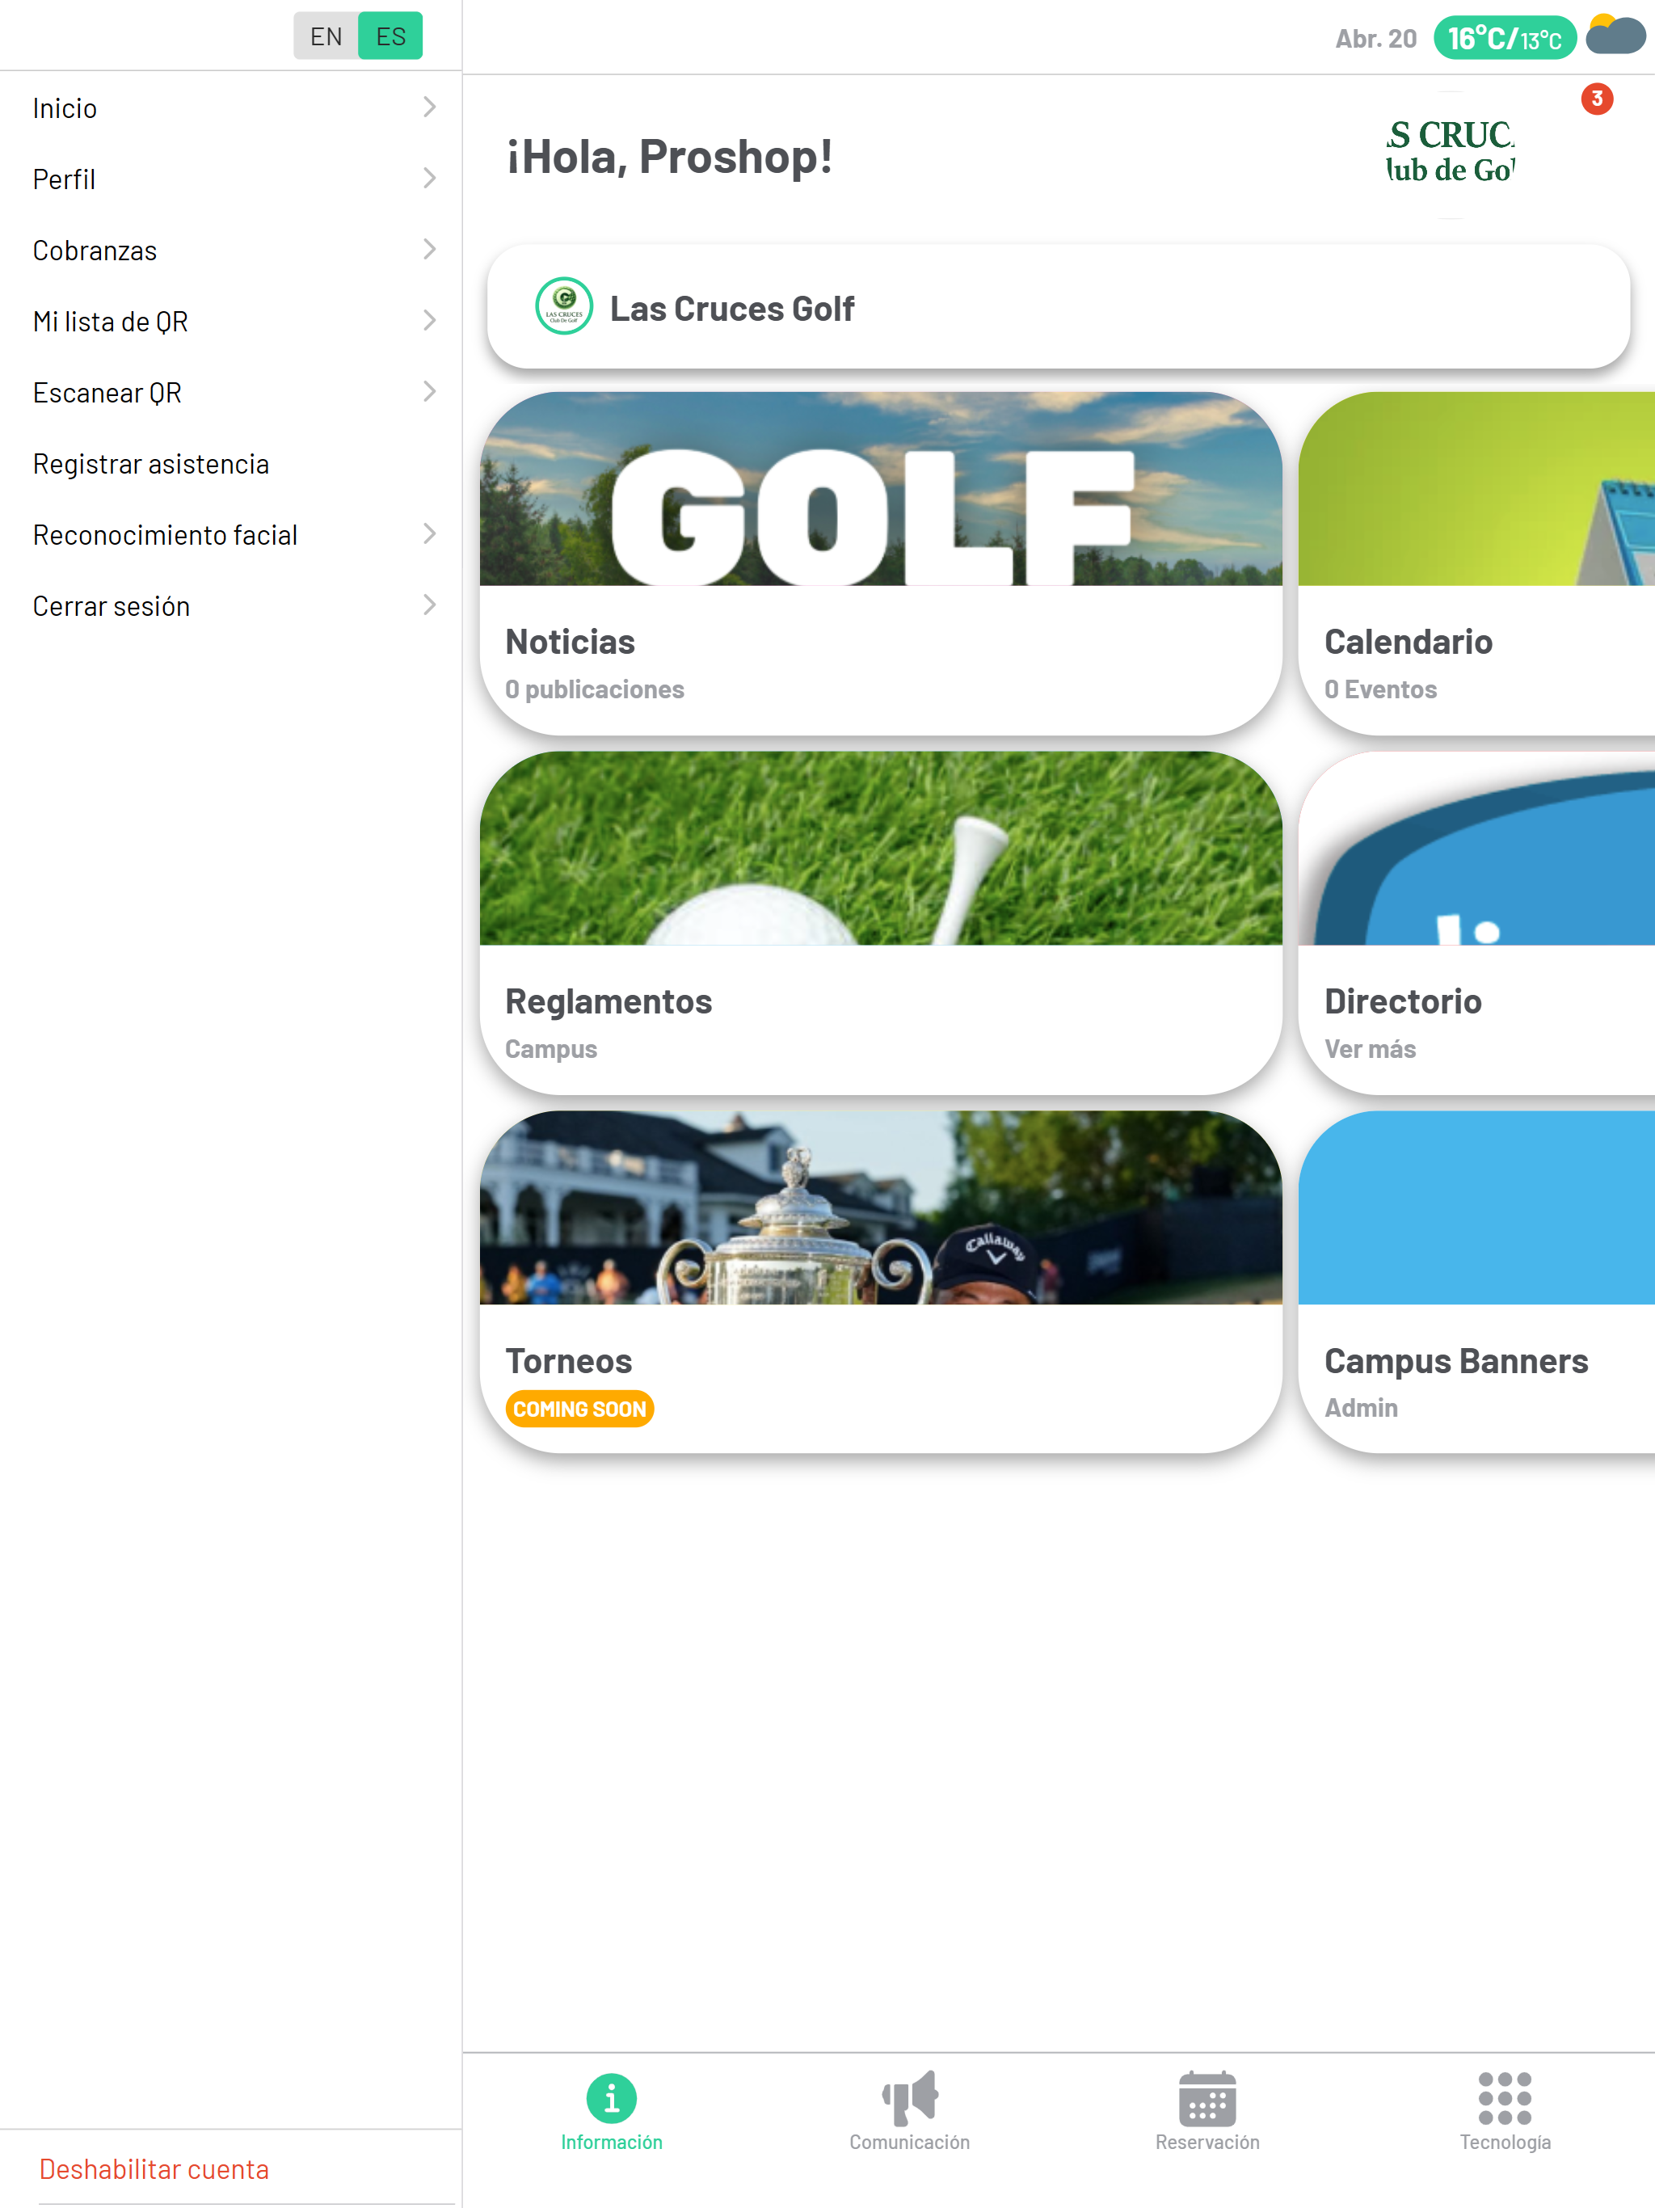Open the Perfil menu item
1655x2208 pixels.
point(230,179)
